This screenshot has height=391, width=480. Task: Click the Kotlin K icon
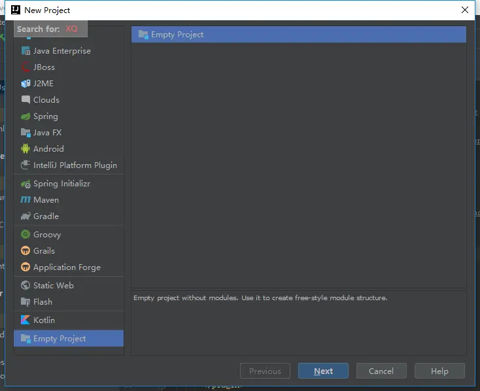26,320
